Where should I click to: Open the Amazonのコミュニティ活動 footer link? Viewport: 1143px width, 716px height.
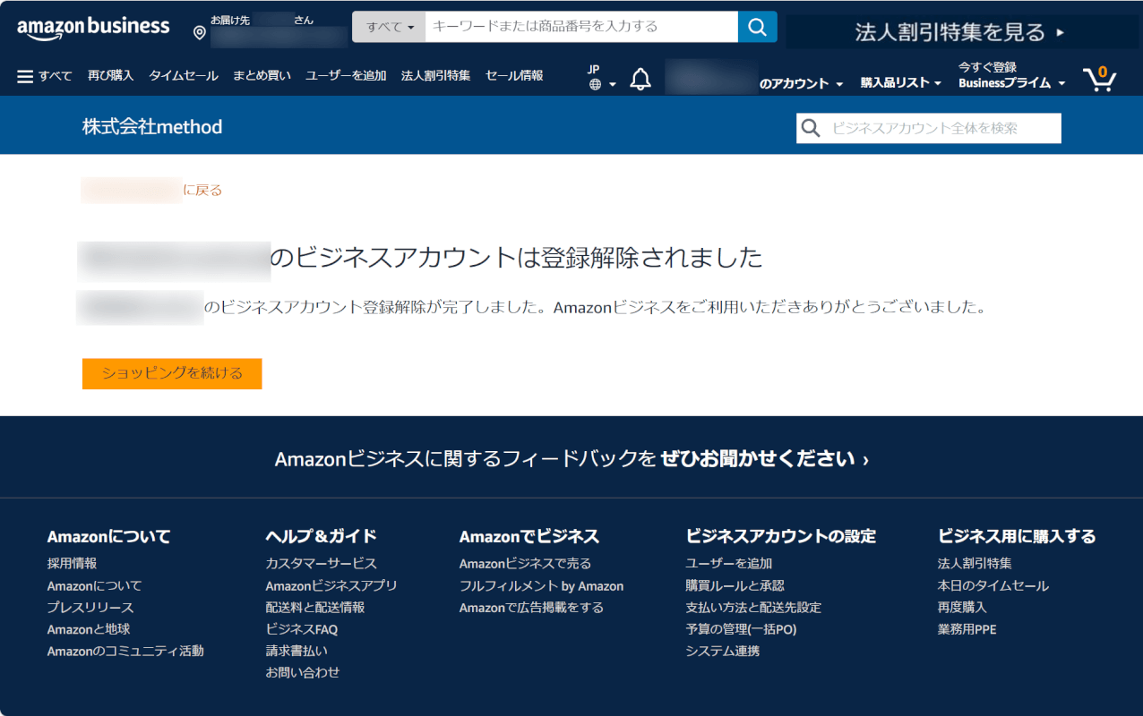[125, 652]
